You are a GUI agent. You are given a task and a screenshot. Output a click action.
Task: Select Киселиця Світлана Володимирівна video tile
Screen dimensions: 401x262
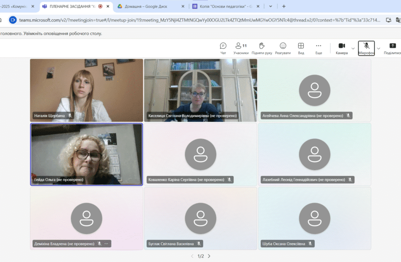(x=200, y=90)
